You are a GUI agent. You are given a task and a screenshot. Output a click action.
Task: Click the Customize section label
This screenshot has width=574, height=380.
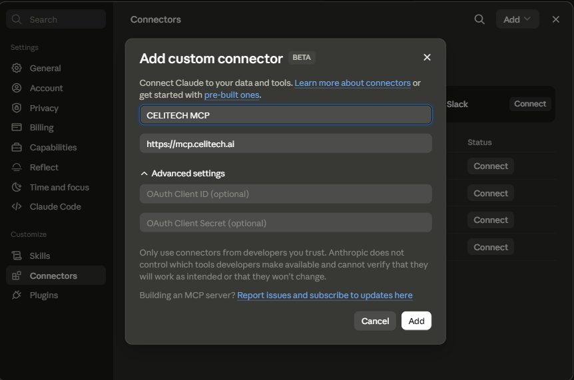29,234
